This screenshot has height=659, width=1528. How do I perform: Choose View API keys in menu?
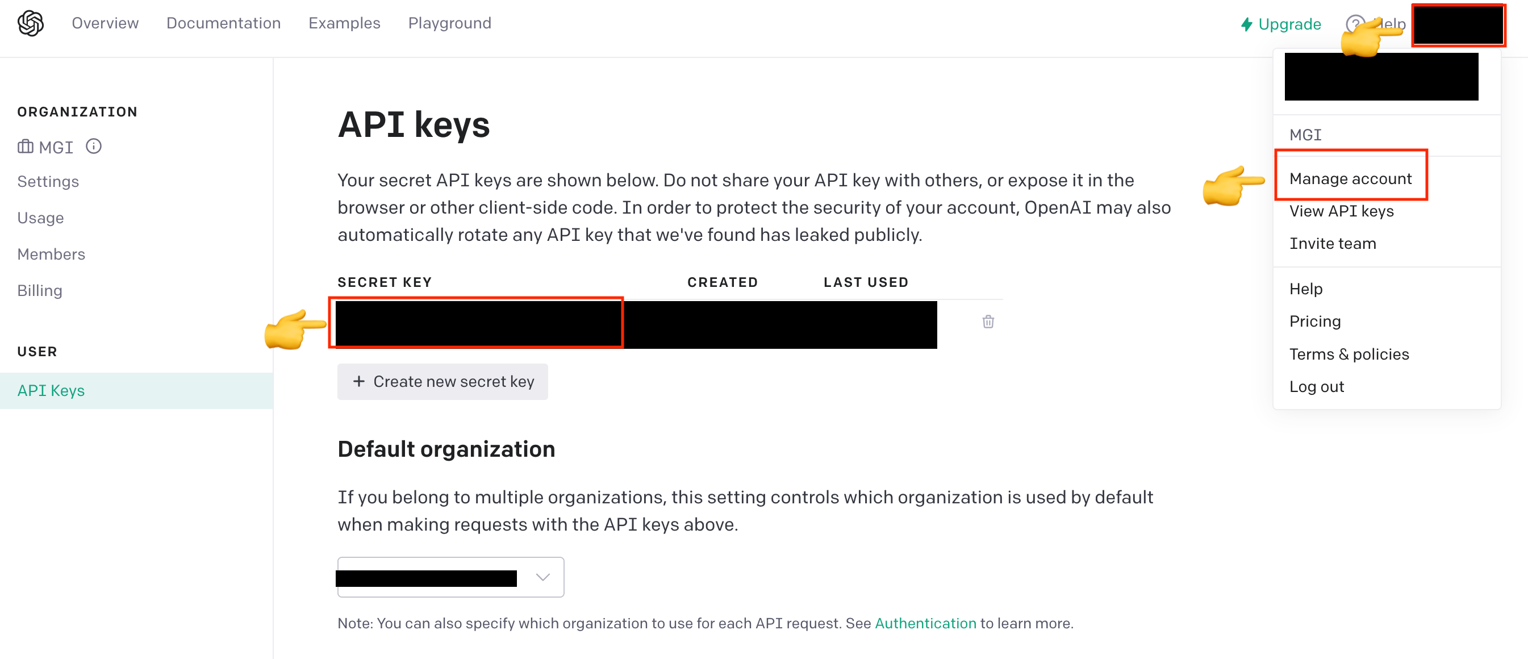point(1341,211)
